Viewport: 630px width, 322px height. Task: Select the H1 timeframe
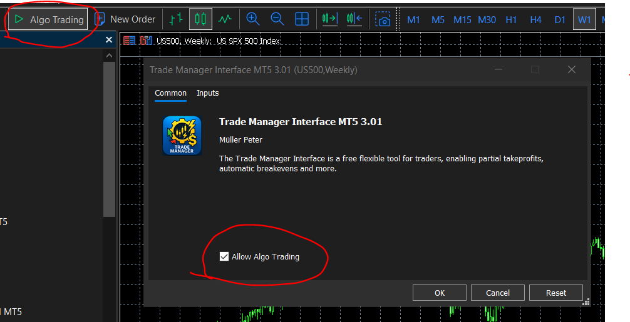pos(511,19)
